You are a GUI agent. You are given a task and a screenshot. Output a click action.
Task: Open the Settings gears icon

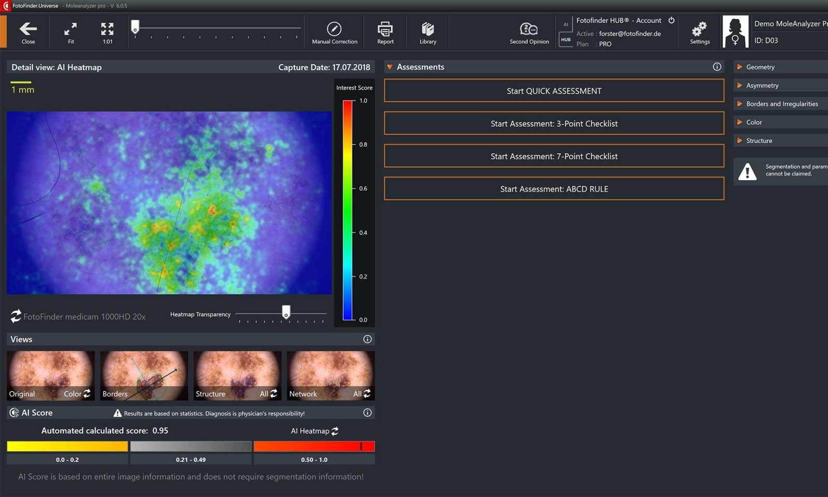[700, 28]
